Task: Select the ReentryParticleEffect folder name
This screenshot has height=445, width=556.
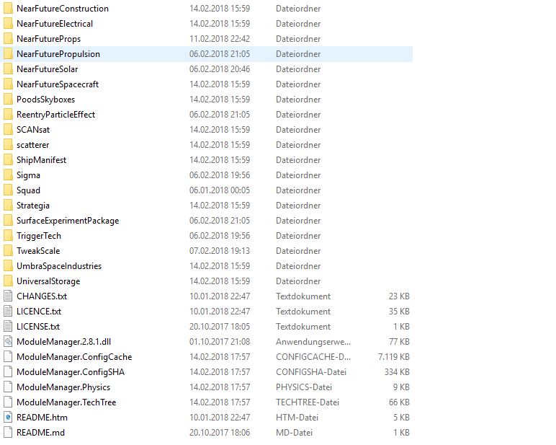Action: (55, 115)
